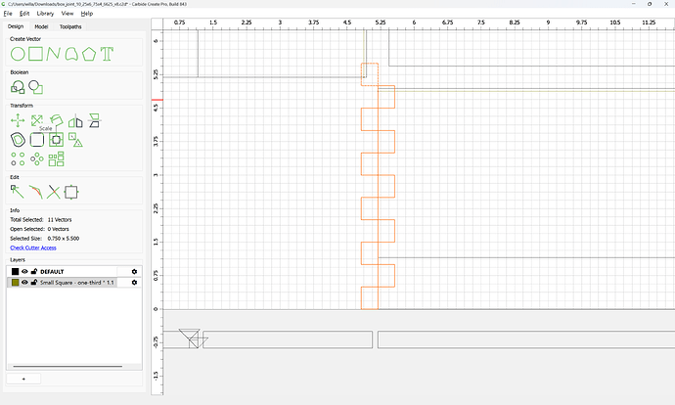
Task: Choose the Rotate transform tool
Action: [56, 120]
